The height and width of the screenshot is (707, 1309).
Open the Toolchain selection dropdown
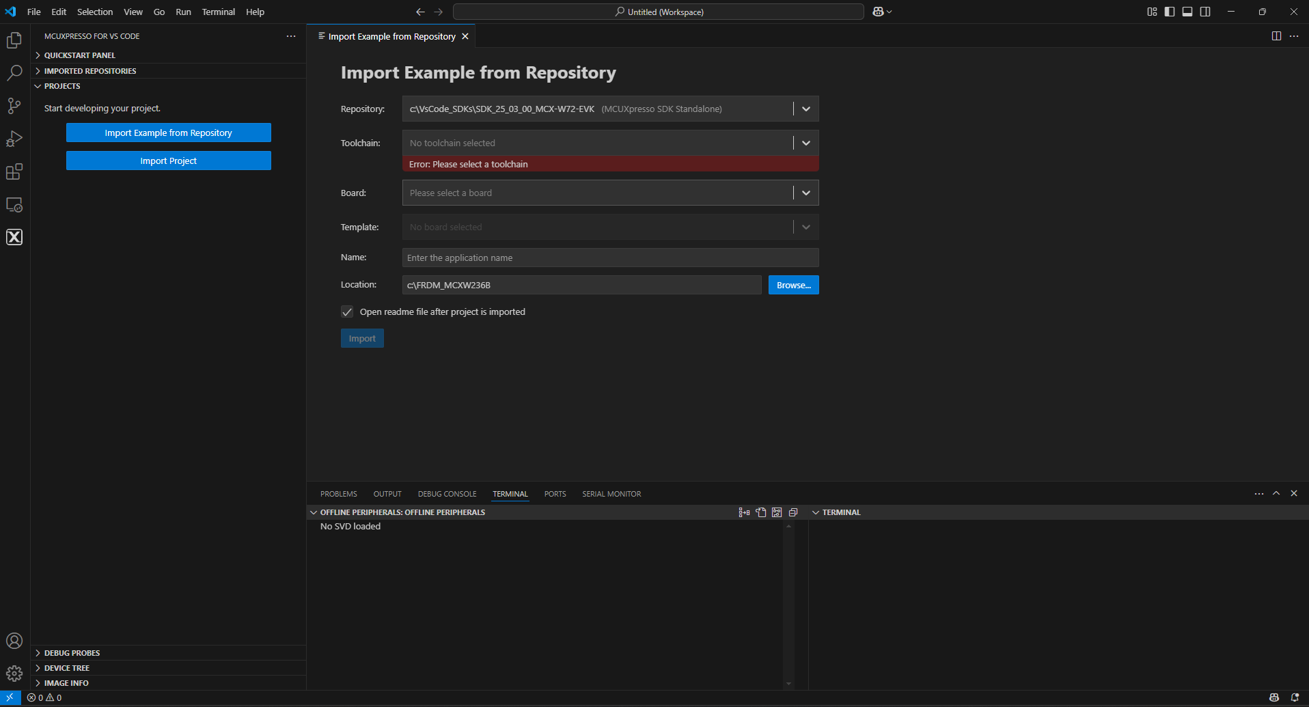point(805,143)
